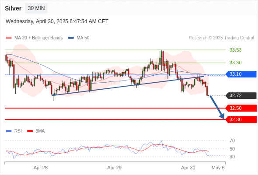Click the Apr 29 date axis label
The image size is (258, 175).
coord(115,168)
